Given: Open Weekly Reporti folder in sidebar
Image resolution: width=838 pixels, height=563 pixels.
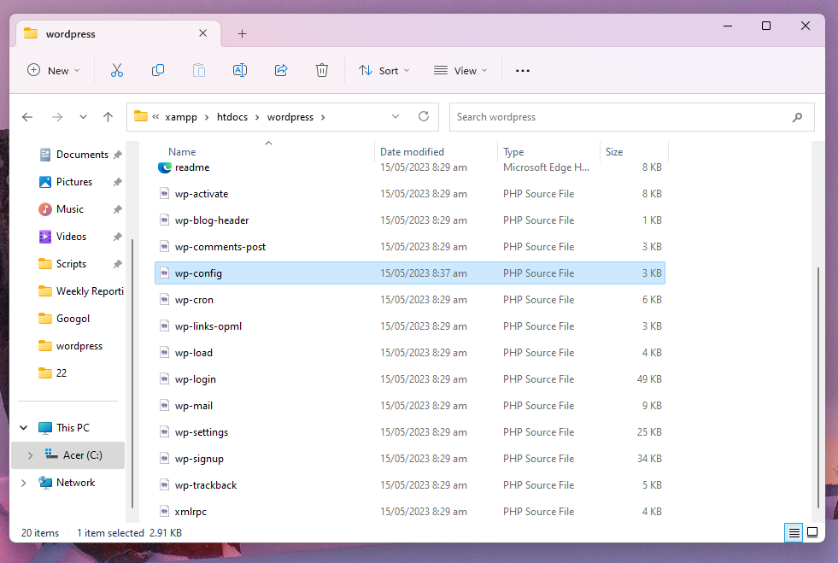Looking at the screenshot, I should [x=80, y=290].
